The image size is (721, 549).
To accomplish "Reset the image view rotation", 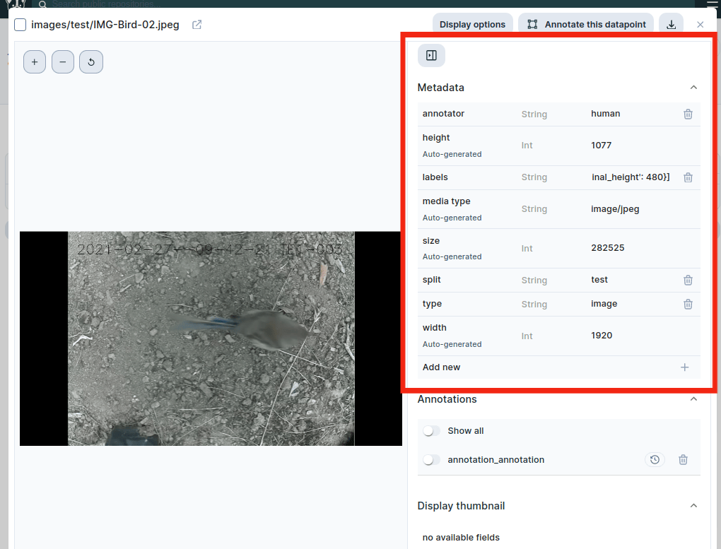I will pos(91,62).
